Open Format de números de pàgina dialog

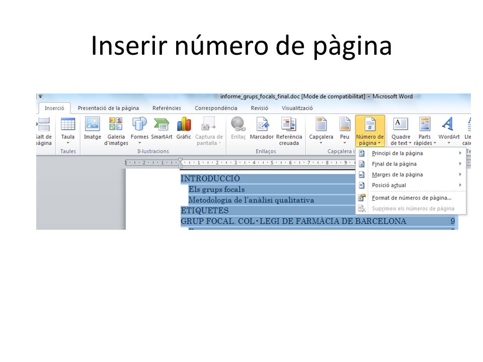(x=411, y=198)
